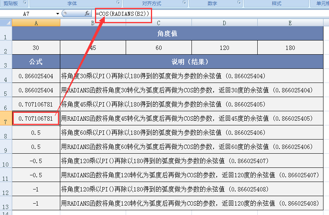Click cell D2 containing 120
This screenshot has height=215, width=329.
pyautogui.click(x=225, y=48)
